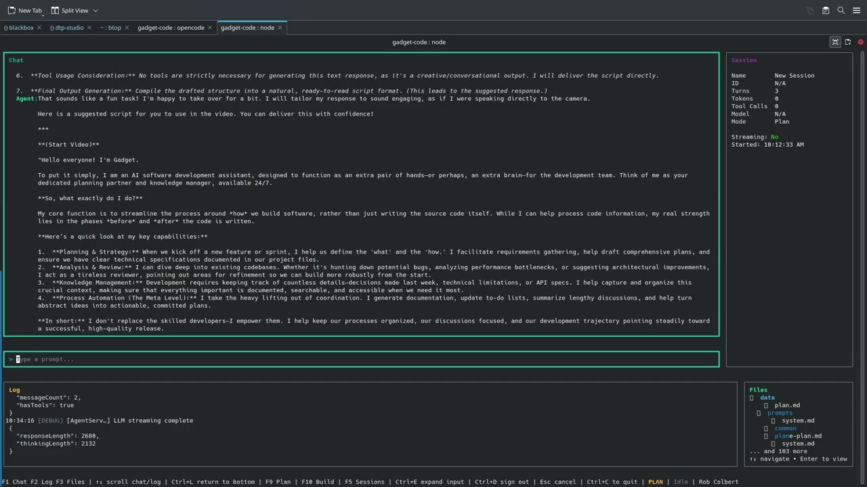867x487 pixels.
Task: Close the blackbox tab
Action: coord(39,28)
